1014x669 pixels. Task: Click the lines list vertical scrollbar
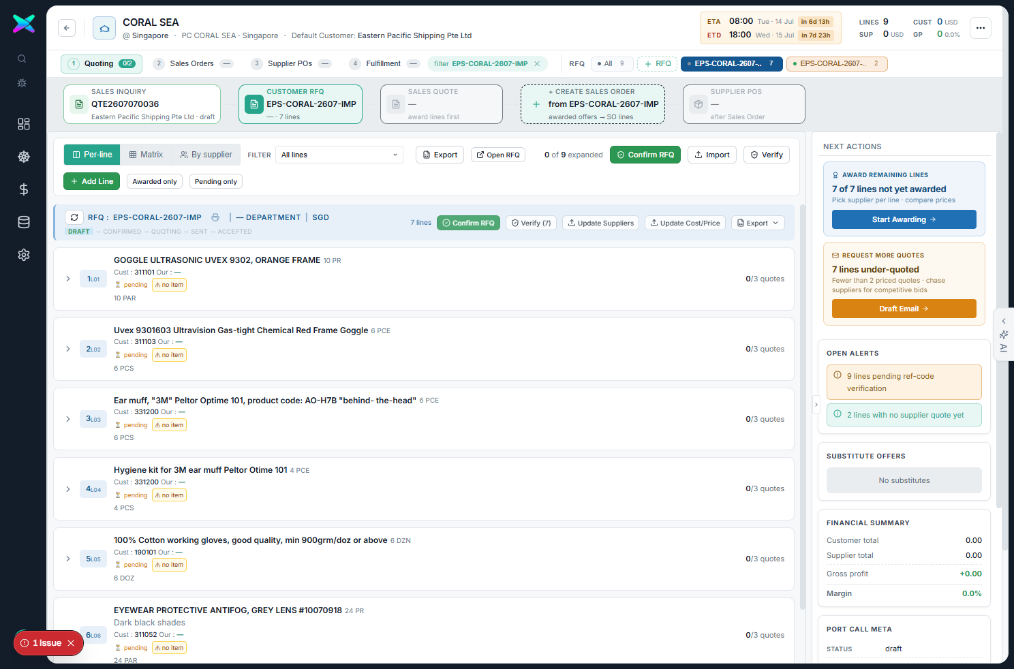[x=803, y=407]
